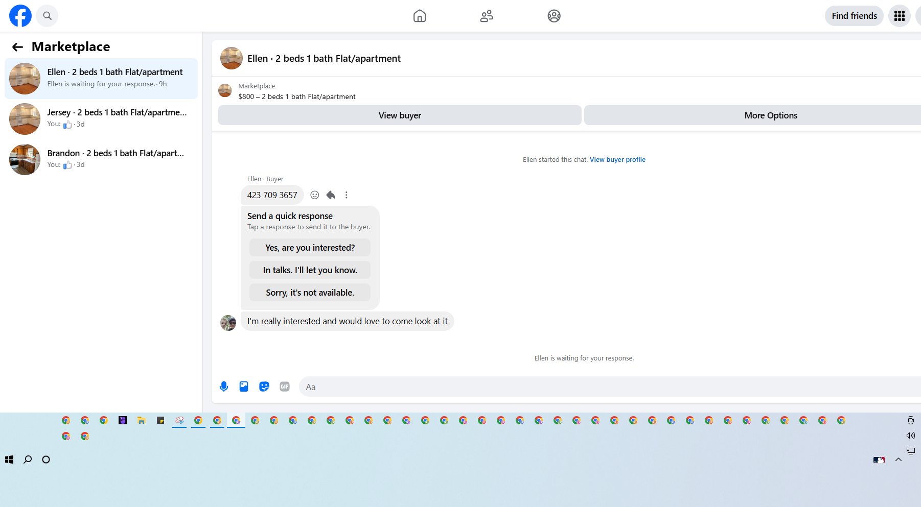Send 'Sorry, it's not available.' response

click(310, 293)
